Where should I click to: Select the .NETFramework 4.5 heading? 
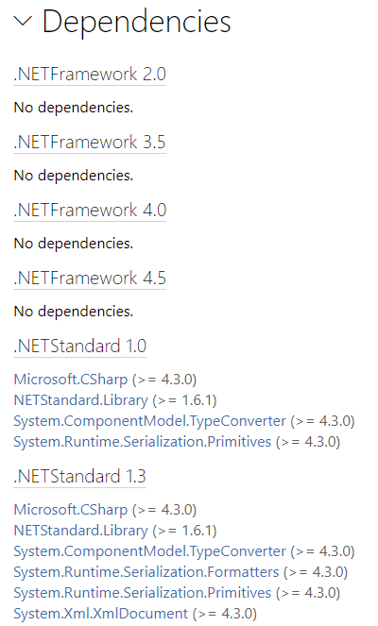[x=90, y=278]
